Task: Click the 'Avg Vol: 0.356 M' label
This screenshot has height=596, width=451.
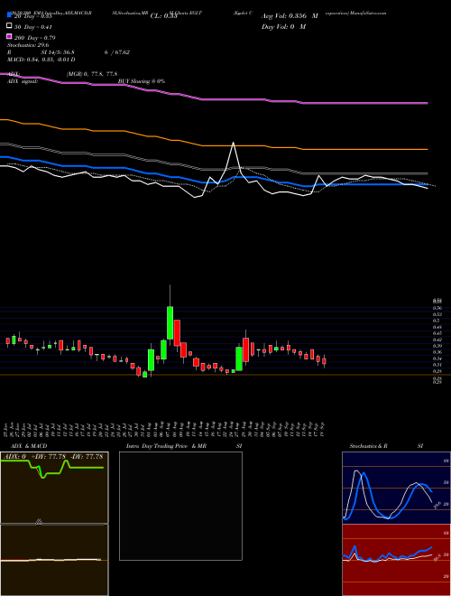Action: [x=290, y=16]
